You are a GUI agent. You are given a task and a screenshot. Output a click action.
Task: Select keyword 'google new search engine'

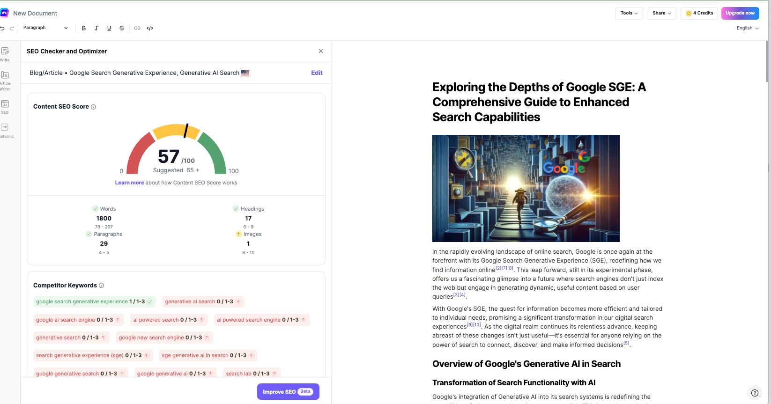point(164,338)
